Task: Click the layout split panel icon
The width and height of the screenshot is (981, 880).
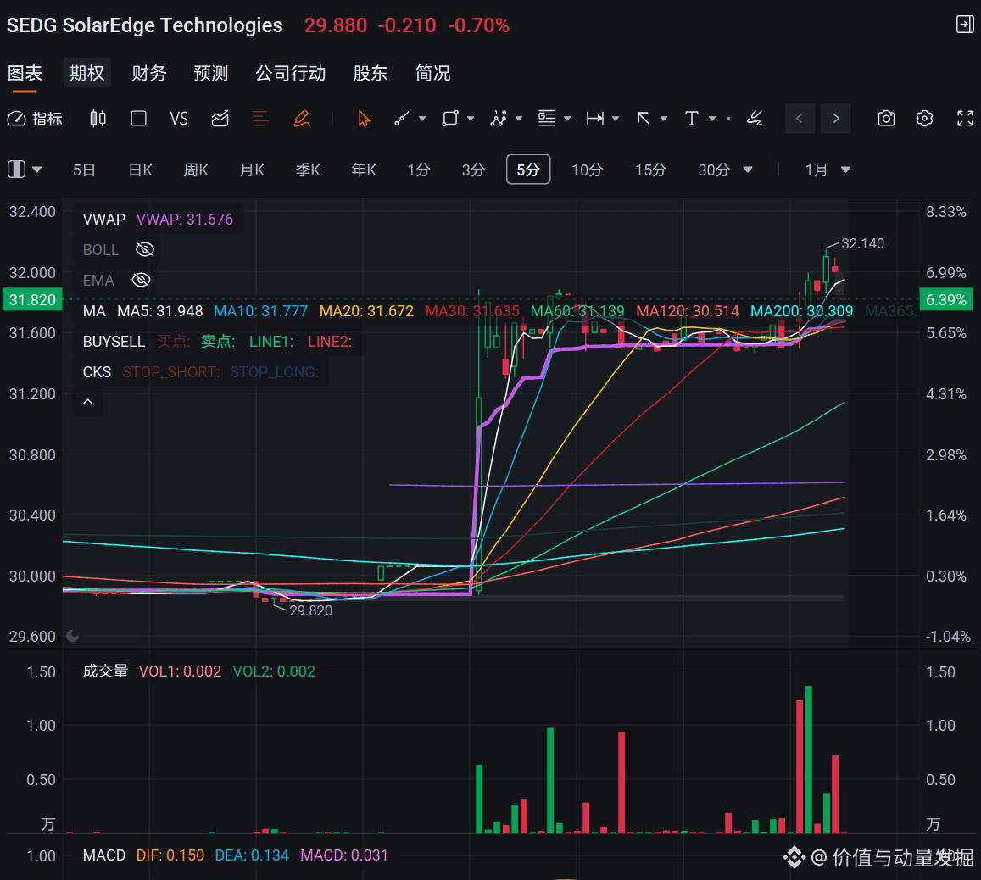Action: [x=16, y=170]
